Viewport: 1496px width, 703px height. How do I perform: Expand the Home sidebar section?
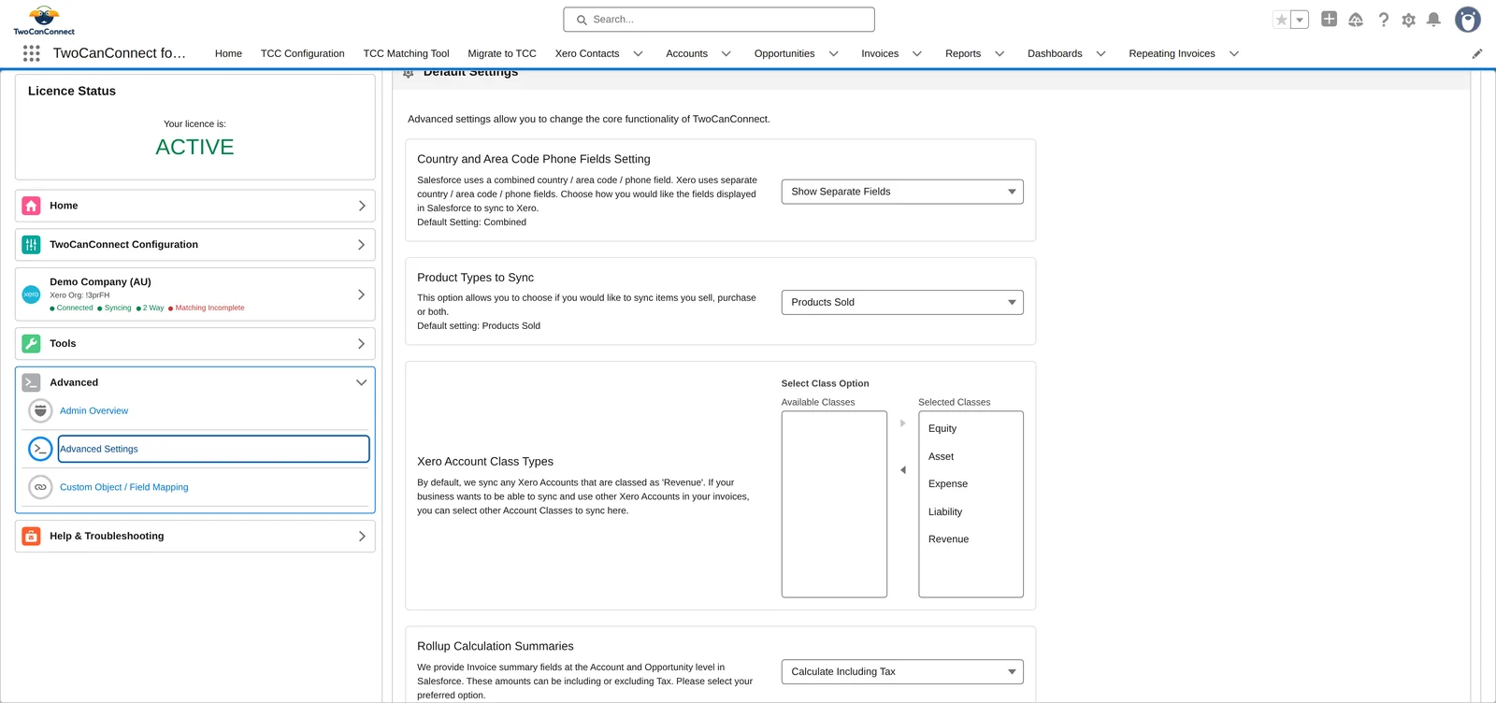[x=362, y=206]
